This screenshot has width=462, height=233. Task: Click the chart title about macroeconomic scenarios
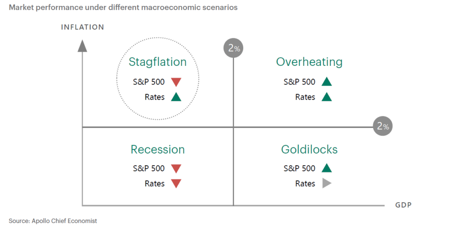123,7
